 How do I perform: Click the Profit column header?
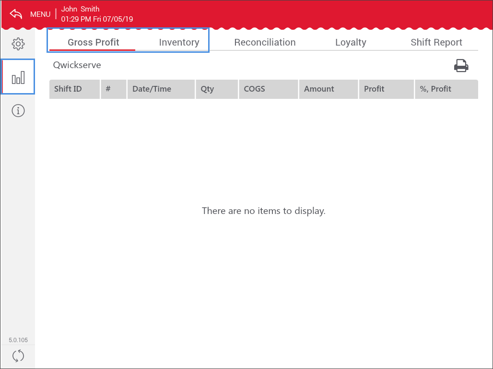(387, 89)
